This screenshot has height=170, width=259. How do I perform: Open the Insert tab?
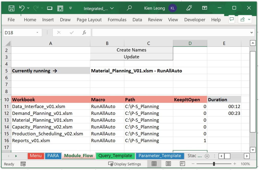click(x=48, y=20)
